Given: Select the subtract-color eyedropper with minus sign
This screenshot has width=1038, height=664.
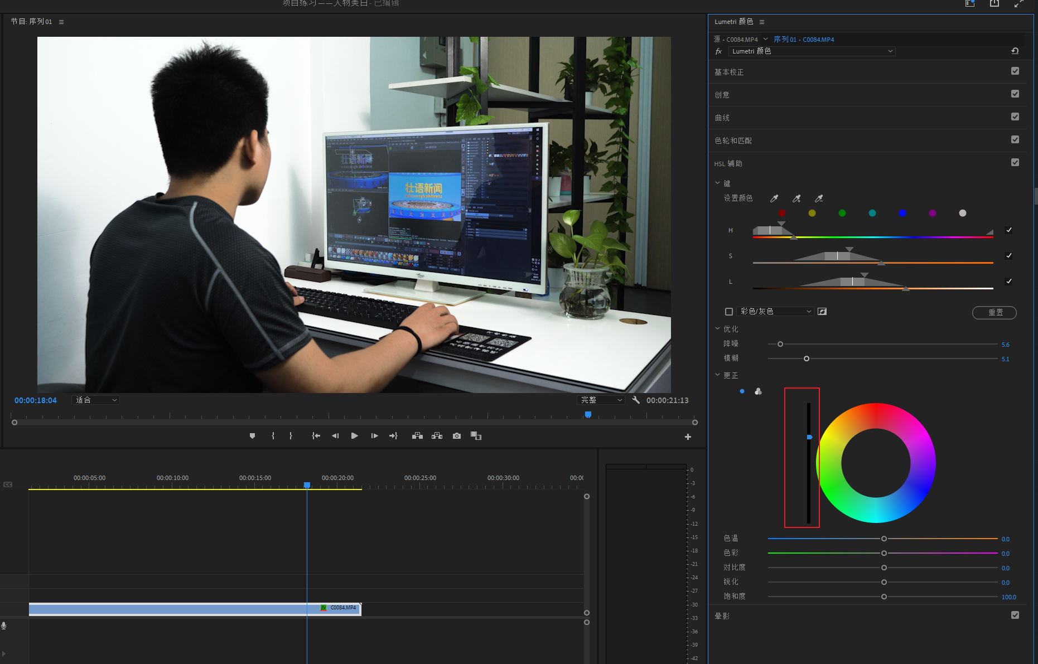Looking at the screenshot, I should click(819, 198).
